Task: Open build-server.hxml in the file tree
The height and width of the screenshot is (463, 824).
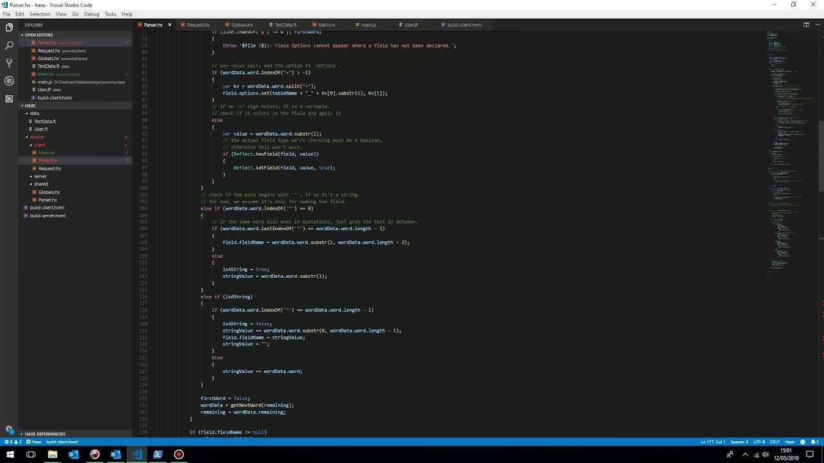Action: click(x=48, y=215)
